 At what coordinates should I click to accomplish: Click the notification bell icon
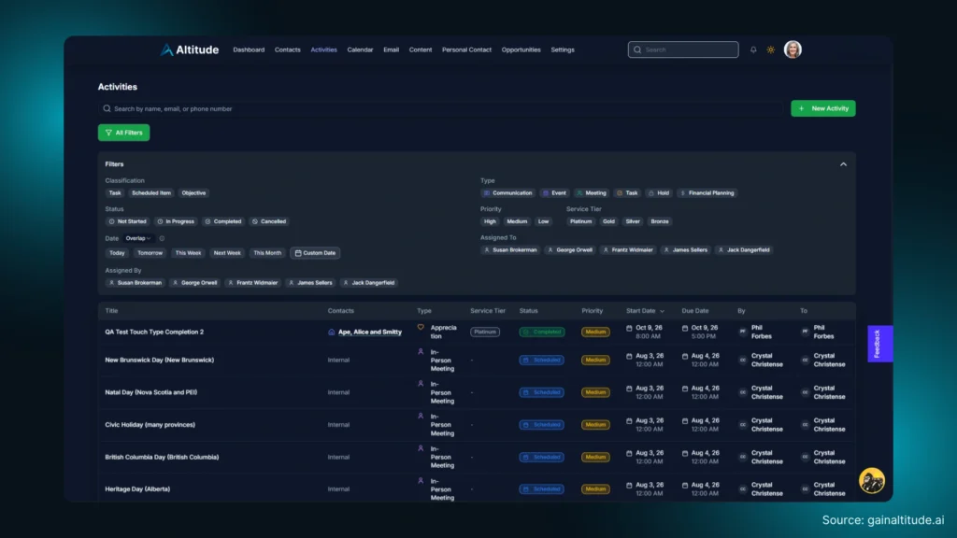click(753, 50)
